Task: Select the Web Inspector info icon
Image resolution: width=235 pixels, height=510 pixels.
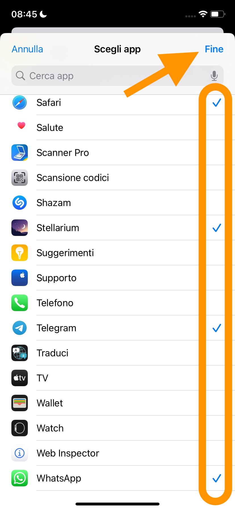Action: tap(20, 453)
